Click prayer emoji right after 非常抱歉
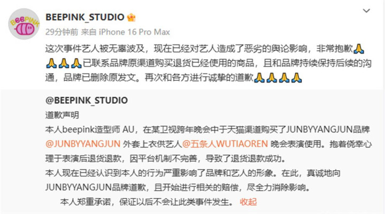Image resolution: width=385 pixels, height=214 pixels. [359, 49]
